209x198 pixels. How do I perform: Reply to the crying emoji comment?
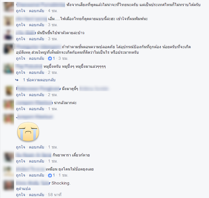(x=36, y=147)
